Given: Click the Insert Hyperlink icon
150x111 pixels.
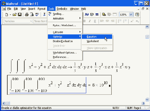Looking at the screenshot, I should [104, 15].
